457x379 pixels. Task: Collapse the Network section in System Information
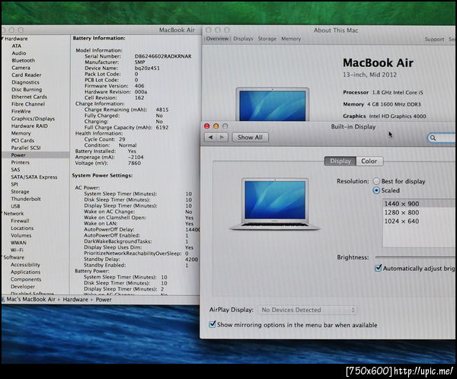click(x=2, y=214)
